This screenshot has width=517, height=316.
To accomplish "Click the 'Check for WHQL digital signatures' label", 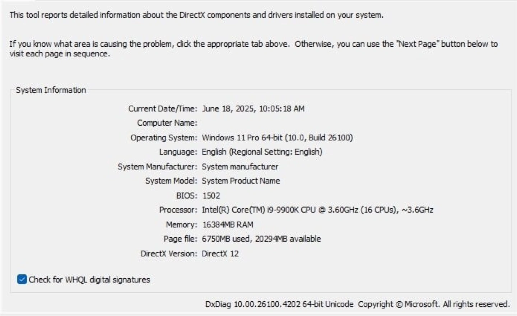I will coord(89,280).
